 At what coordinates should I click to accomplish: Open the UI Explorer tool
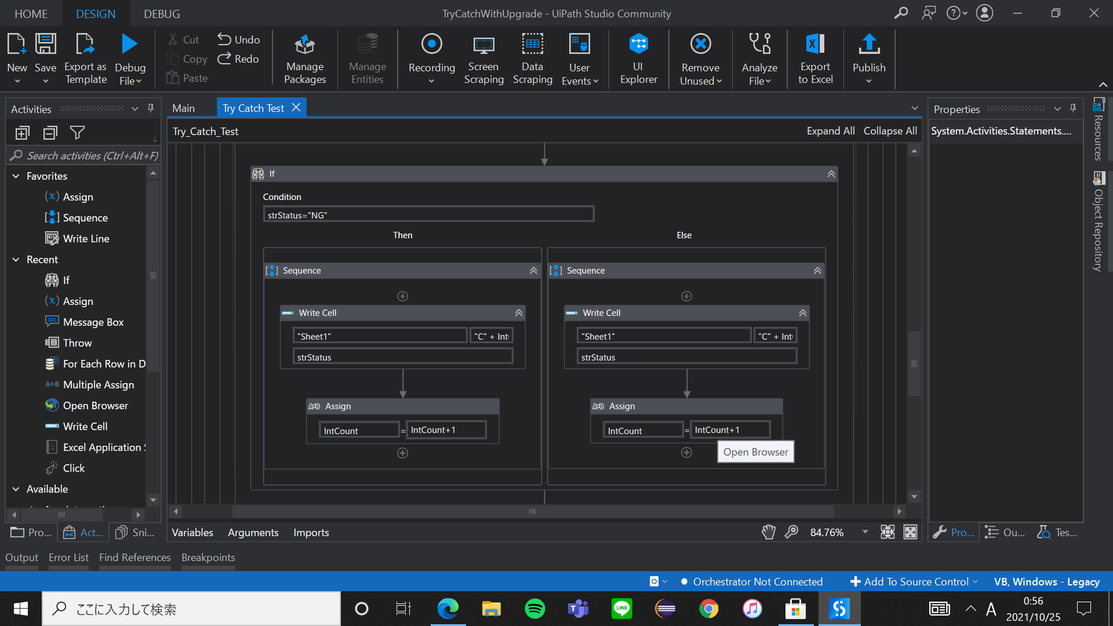(x=638, y=58)
